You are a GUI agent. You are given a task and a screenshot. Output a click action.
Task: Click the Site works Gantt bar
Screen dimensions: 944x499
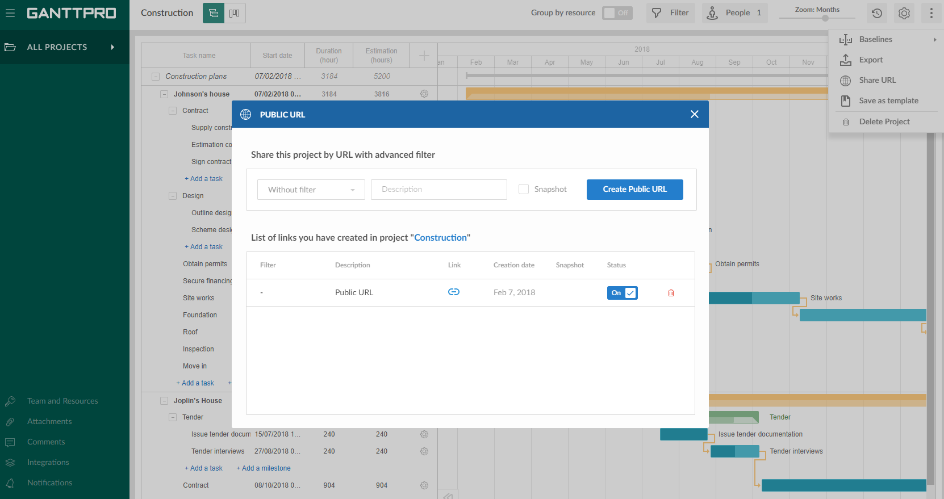coord(754,298)
